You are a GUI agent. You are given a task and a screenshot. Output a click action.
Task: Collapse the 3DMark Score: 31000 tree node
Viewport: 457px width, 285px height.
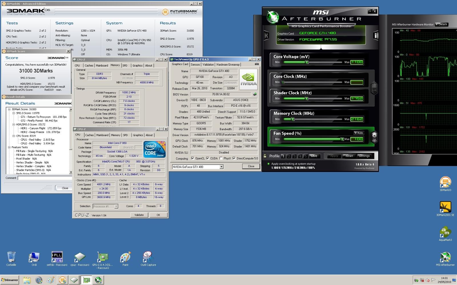(x=9, y=109)
